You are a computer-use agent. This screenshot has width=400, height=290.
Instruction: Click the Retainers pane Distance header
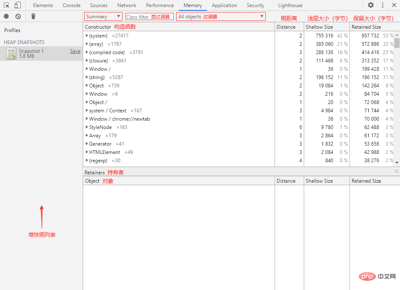(x=289, y=181)
